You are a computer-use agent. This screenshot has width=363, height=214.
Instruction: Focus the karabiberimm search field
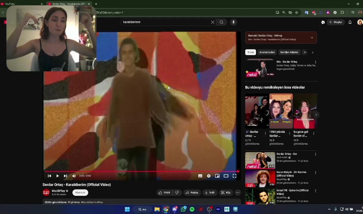(x=165, y=22)
